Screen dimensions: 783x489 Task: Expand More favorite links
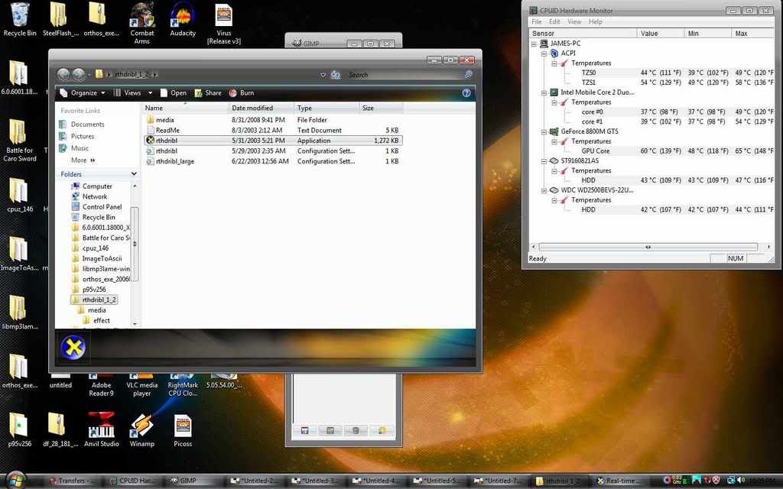(83, 160)
